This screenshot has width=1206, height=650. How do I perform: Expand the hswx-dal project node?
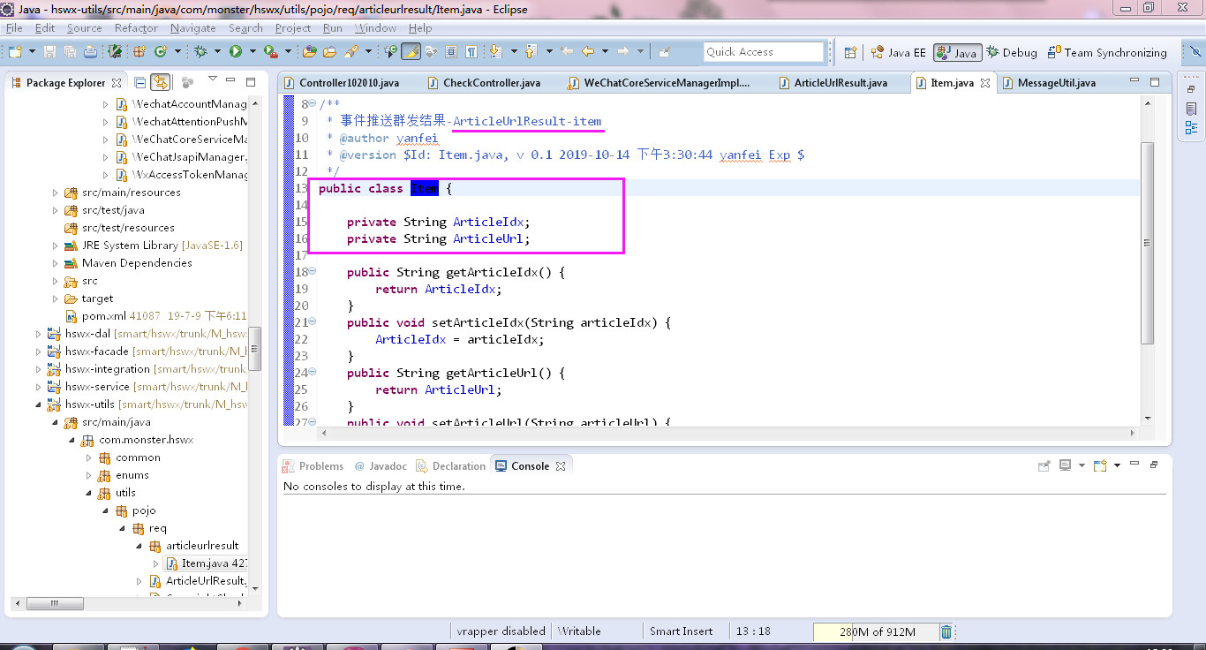38,334
